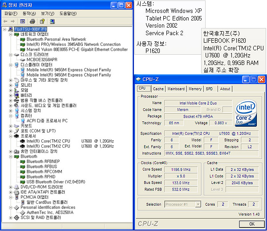267x231 pixels.
Task: Switch to the Cache tab in CPU-Z
Action: pos(158,89)
